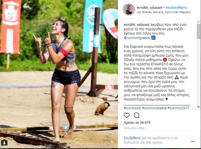The height and width of the screenshot is (149, 201).
Task: Open the #survivorgr hashtag
Action: click(x=133, y=108)
